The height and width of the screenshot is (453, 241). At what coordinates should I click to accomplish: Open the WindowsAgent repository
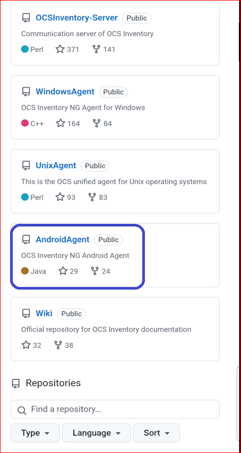click(x=65, y=92)
